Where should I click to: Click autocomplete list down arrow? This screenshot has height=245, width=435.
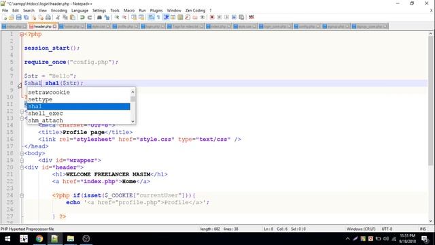click(x=133, y=121)
